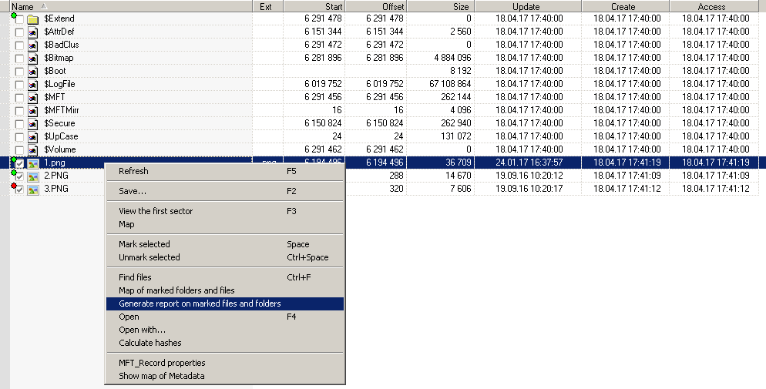Select the $MFTMirr file row
This screenshot has width=766, height=389.
click(62, 110)
